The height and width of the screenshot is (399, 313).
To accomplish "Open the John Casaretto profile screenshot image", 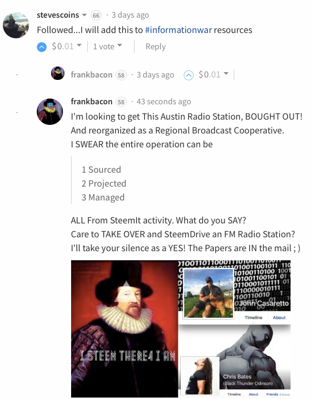I will pyautogui.click(x=234, y=292).
